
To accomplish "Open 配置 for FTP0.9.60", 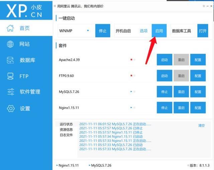I will click(198, 76).
